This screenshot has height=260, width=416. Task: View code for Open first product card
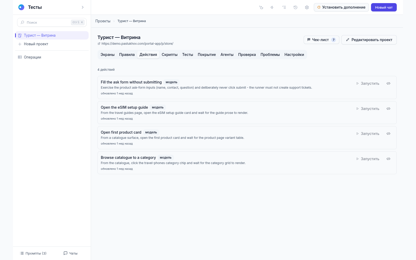coord(388,134)
